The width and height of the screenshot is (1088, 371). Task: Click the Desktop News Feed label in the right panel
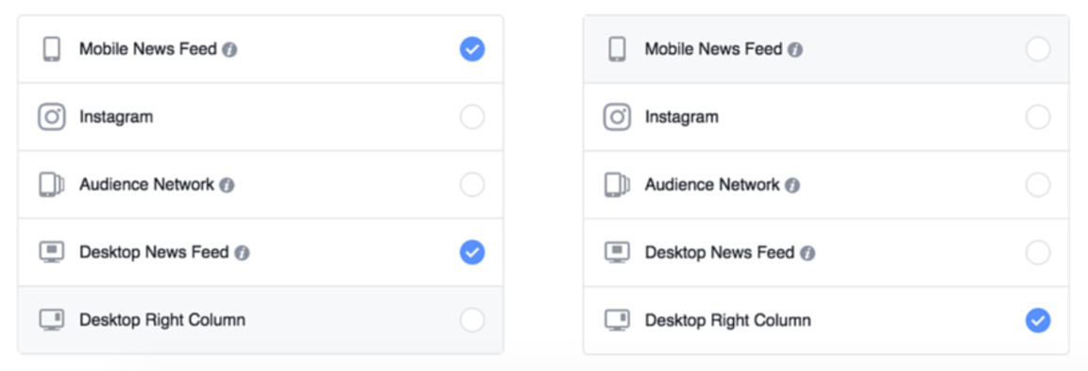[720, 252]
